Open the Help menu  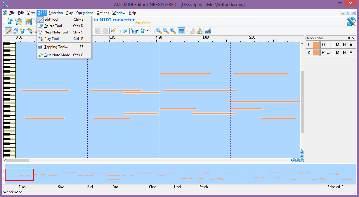pos(133,13)
